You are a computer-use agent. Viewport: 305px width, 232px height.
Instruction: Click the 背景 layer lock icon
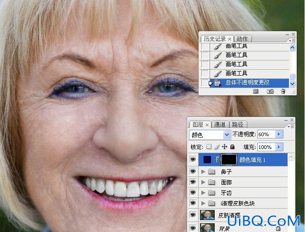click(278, 228)
